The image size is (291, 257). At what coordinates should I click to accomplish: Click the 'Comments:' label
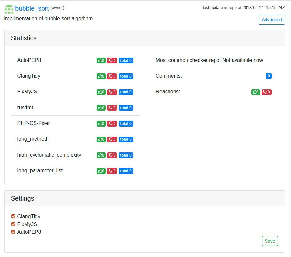169,76
